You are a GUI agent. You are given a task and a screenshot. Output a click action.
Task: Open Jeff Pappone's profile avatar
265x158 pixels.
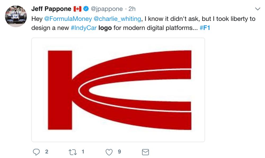pyautogui.click(x=16, y=16)
